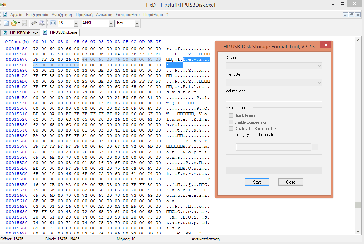Expand the ANSI charset dropdown
The width and height of the screenshot is (364, 244).
(111, 23)
